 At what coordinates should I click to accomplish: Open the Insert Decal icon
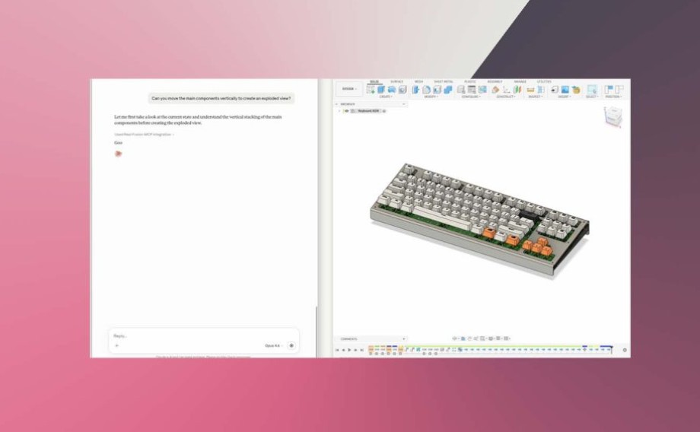[565, 90]
